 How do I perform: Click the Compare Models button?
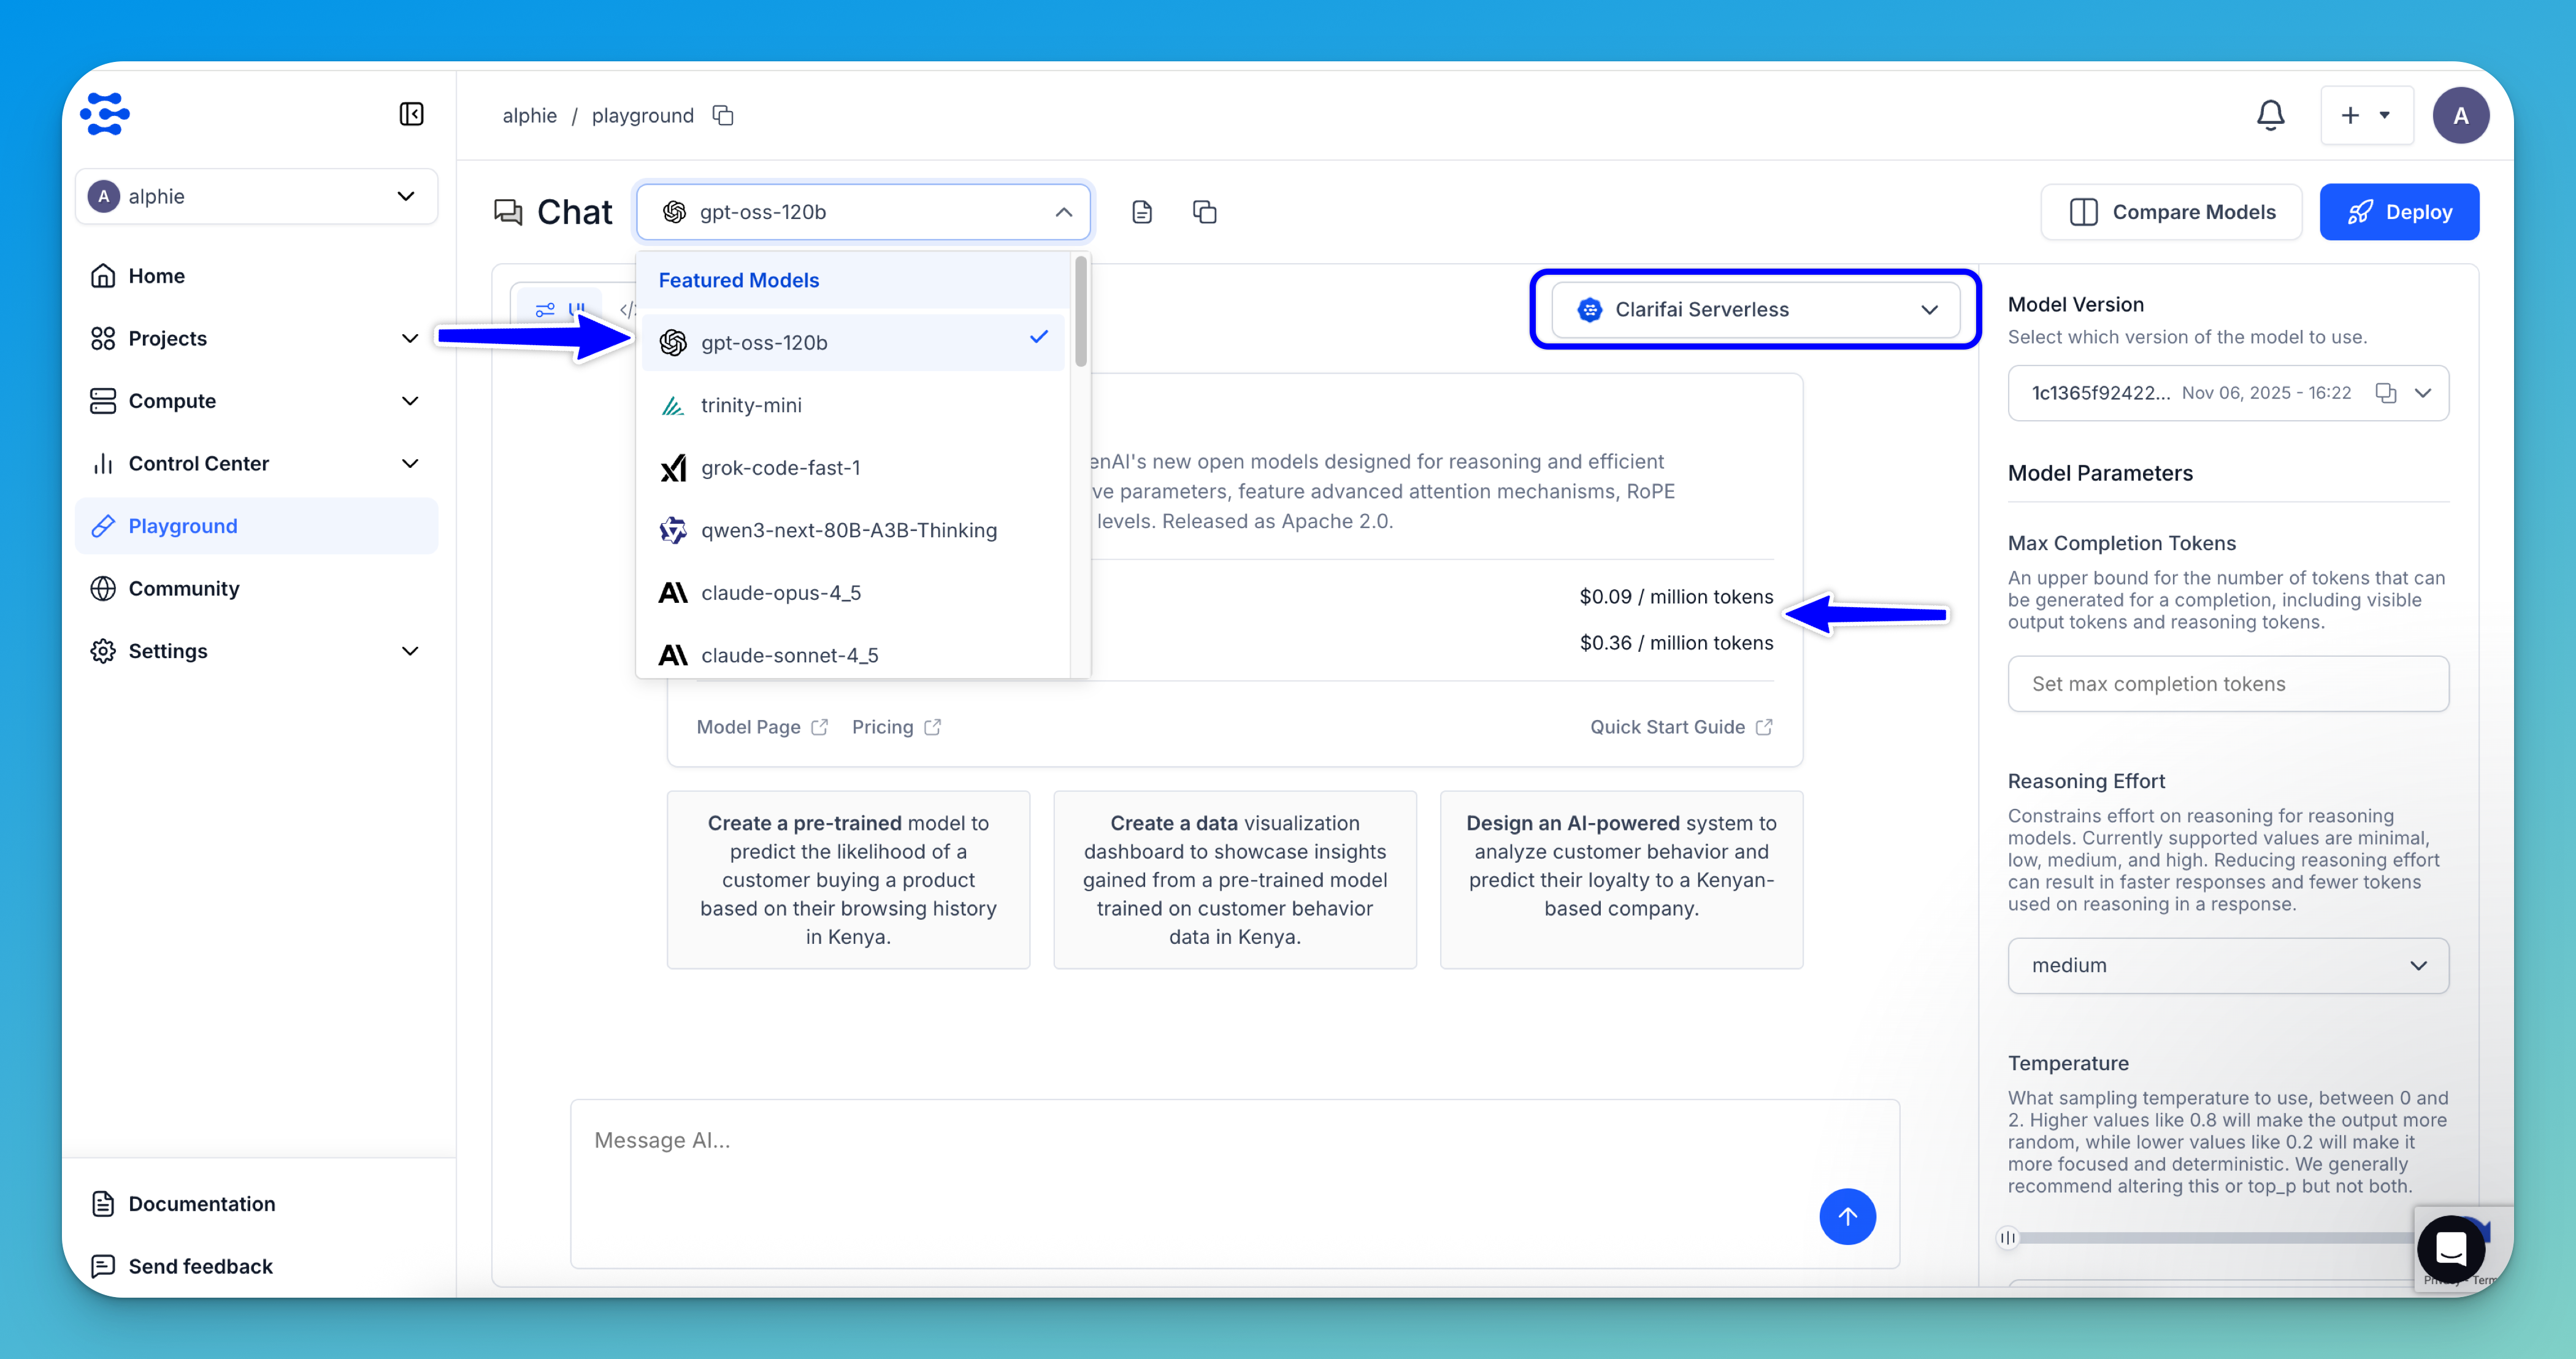2171,212
